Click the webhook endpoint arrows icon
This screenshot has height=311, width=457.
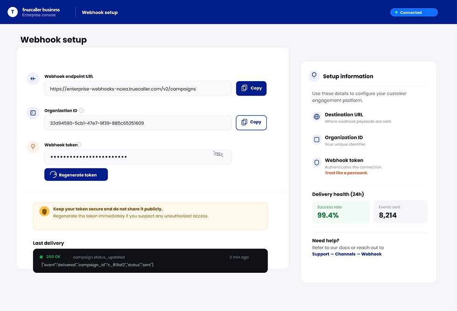(x=33, y=79)
